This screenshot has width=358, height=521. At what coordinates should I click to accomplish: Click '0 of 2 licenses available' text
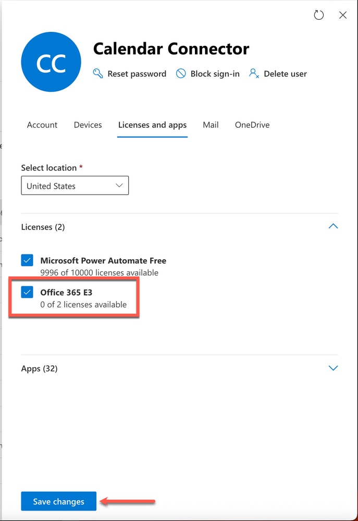point(83,305)
